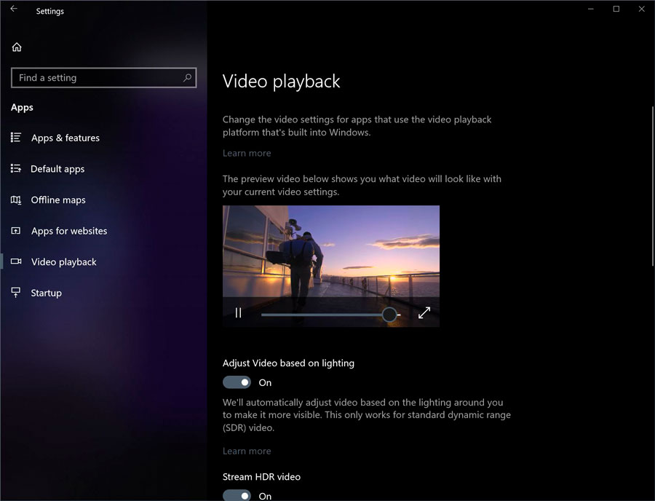655x501 pixels.
Task: Select the Apps heading in the sidebar
Action: tap(22, 107)
